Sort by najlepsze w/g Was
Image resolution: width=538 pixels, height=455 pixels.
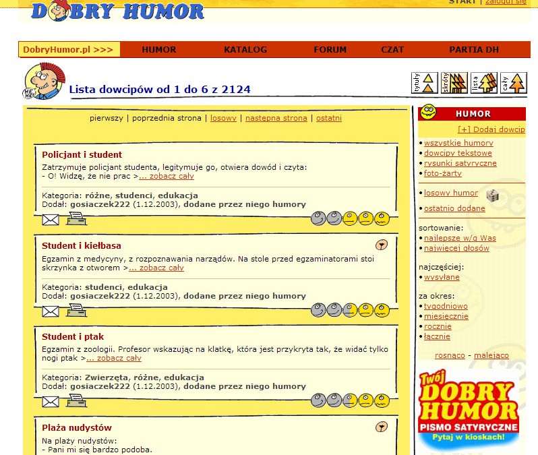[x=460, y=238]
